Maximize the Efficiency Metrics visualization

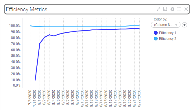(x=158, y=9)
